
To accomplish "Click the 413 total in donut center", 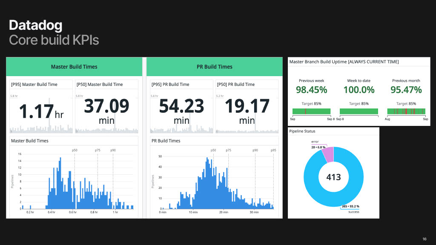I will (x=333, y=177).
